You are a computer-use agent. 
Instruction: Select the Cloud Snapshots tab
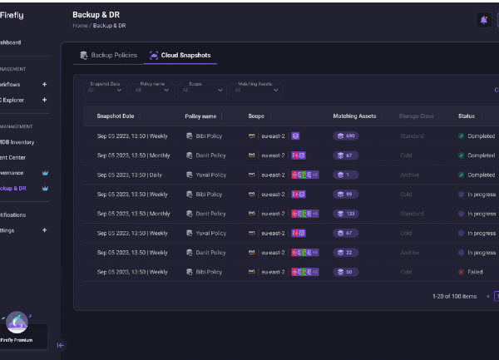pos(180,56)
